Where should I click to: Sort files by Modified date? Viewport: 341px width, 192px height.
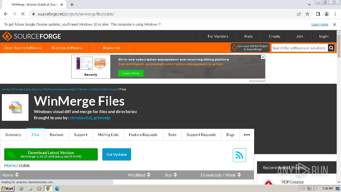pyautogui.click(x=139, y=175)
